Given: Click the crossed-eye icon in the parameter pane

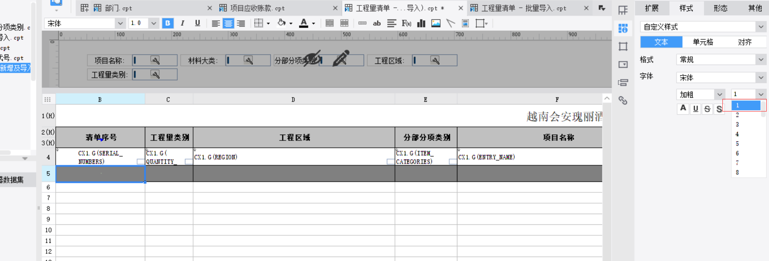Looking at the screenshot, I should (x=312, y=58).
